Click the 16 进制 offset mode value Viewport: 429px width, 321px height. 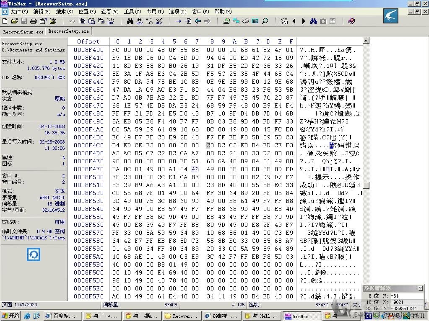point(56,204)
